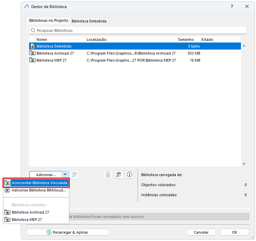Image resolution: width=256 pixels, height=241 pixels.
Task: Click the 16 MB size value
Action: (x=195, y=60)
